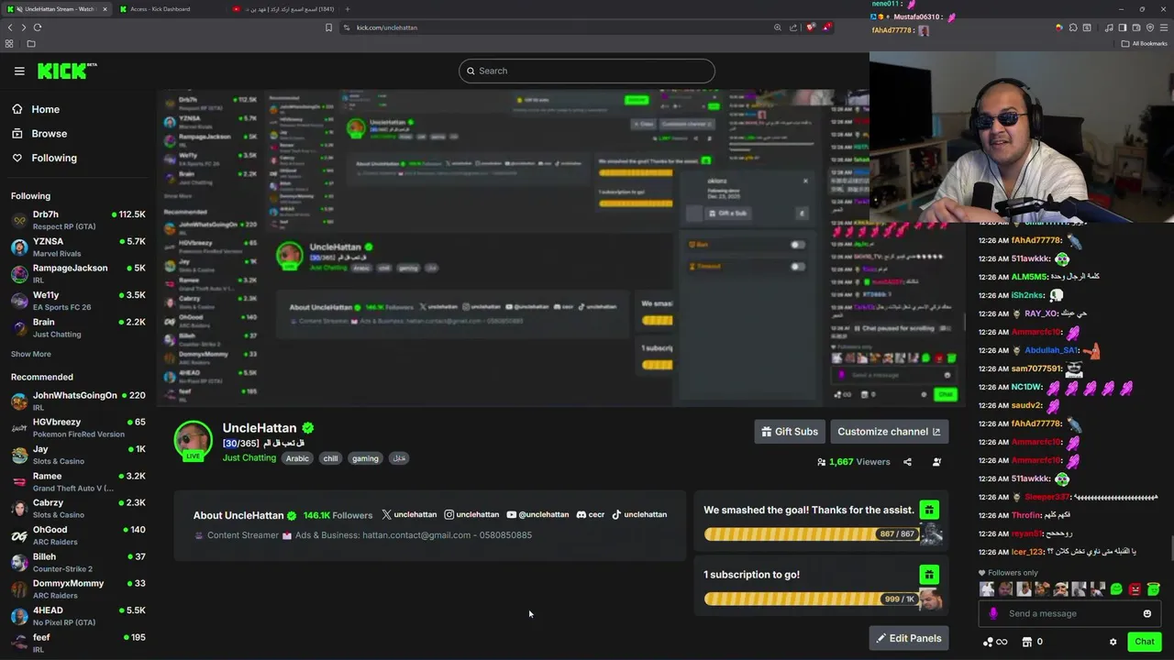The height and width of the screenshot is (660, 1174).
Task: Go back in the browser
Action: pyautogui.click(x=10, y=27)
